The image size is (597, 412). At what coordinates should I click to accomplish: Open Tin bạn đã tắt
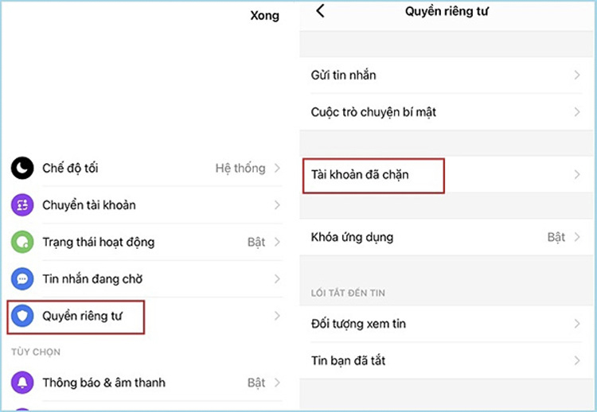point(447,360)
